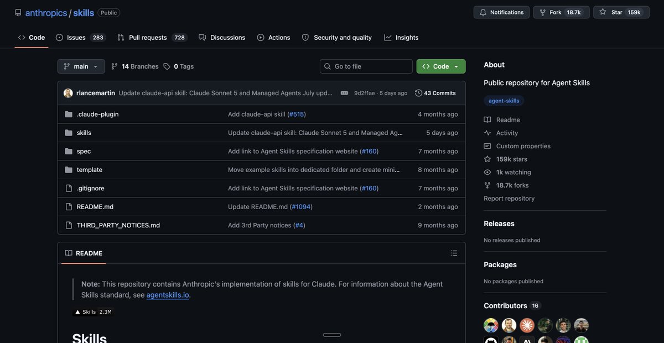
Task: Open the spec folder
Action: point(84,151)
